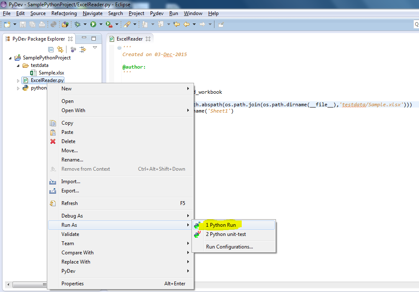Image resolution: width=419 pixels, height=292 pixels.
Task: Open the Debug tool (bug icon)
Action: pyautogui.click(x=78, y=24)
